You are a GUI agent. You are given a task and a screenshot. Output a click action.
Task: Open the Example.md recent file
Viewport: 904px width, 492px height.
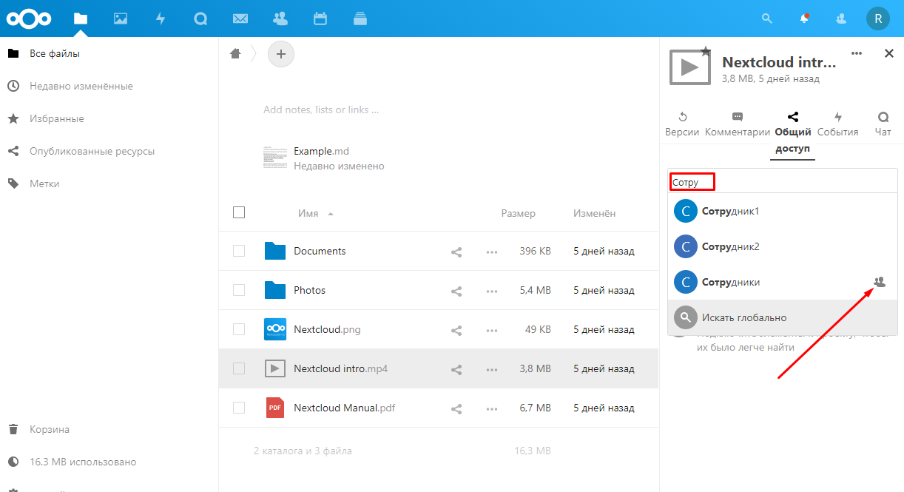[x=321, y=151]
